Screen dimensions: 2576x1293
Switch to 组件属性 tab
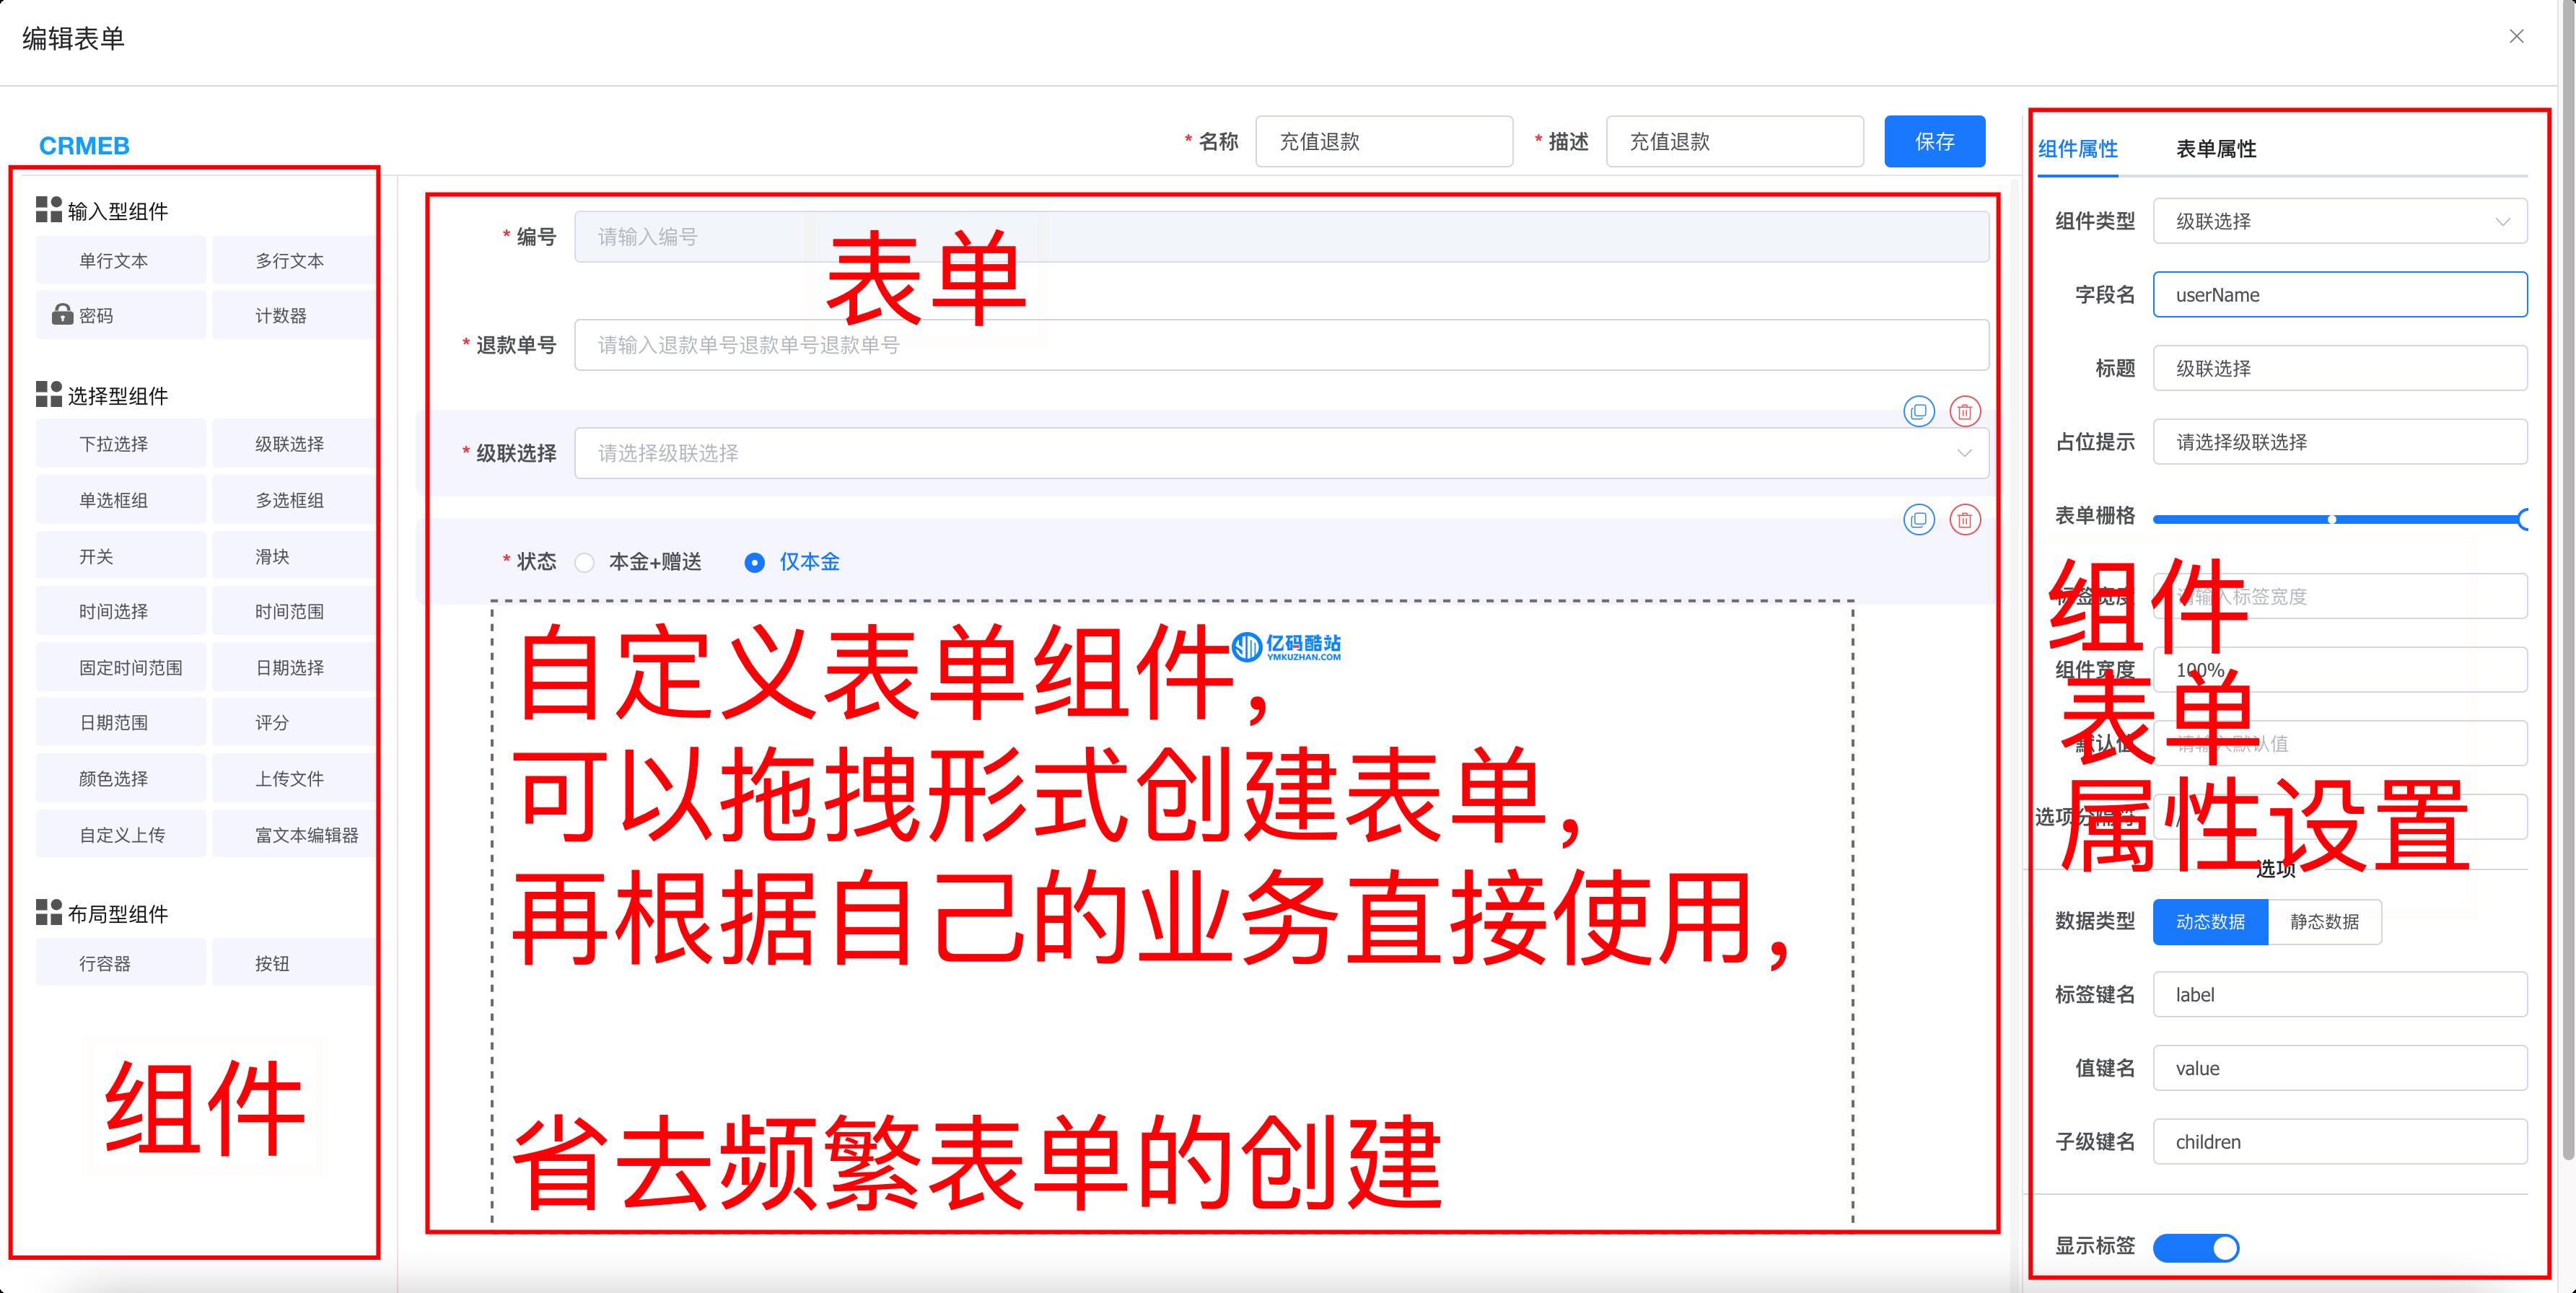point(2078,149)
